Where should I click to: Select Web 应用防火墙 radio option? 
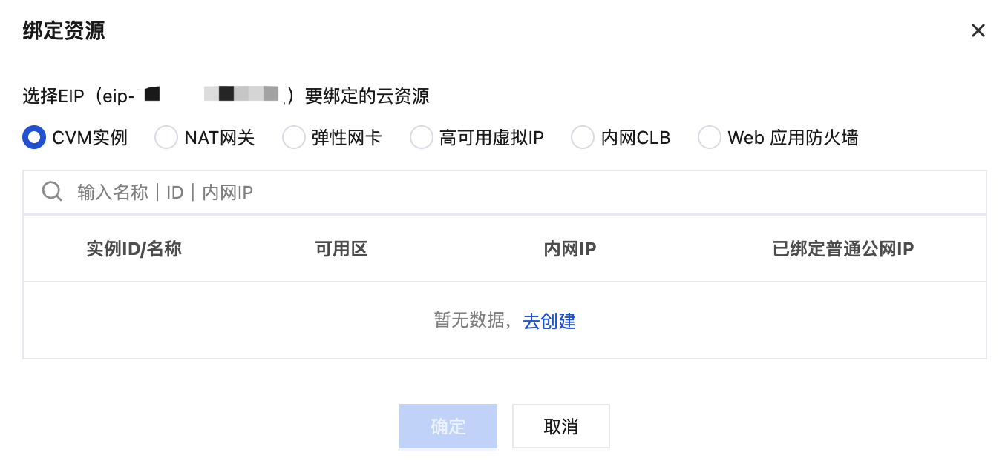pyautogui.click(x=710, y=137)
